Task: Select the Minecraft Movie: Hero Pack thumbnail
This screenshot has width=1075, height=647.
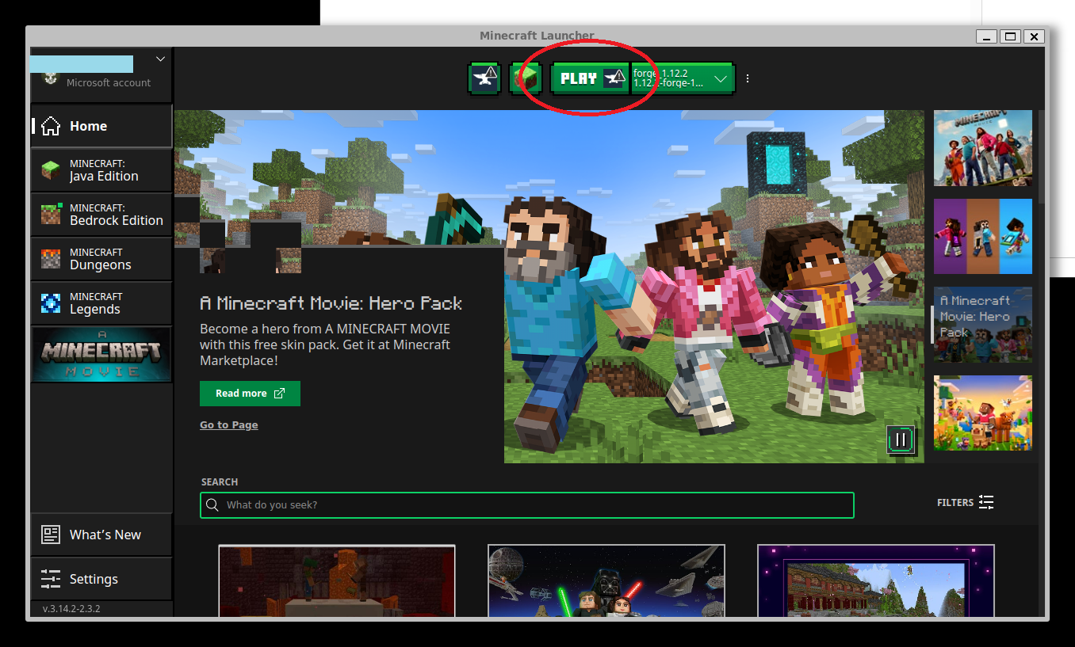Action: coord(983,325)
